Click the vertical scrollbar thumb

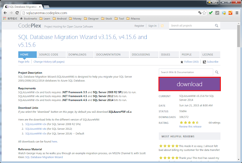[x=239, y=36]
